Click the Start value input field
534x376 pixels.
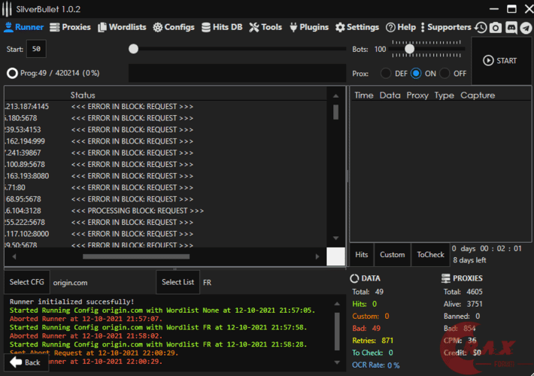(x=36, y=49)
